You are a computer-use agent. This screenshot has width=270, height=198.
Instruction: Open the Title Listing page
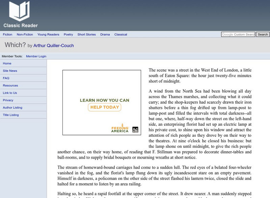tap(10, 115)
